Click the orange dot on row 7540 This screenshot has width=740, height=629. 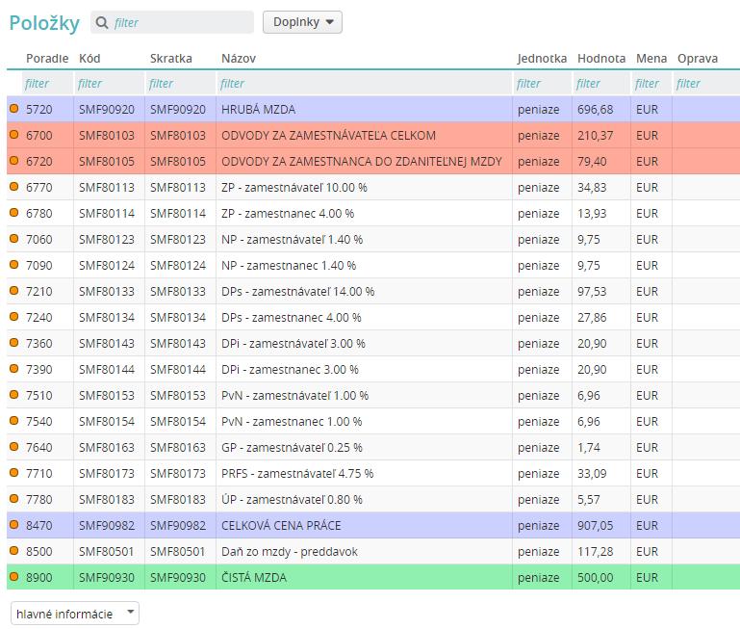14,420
